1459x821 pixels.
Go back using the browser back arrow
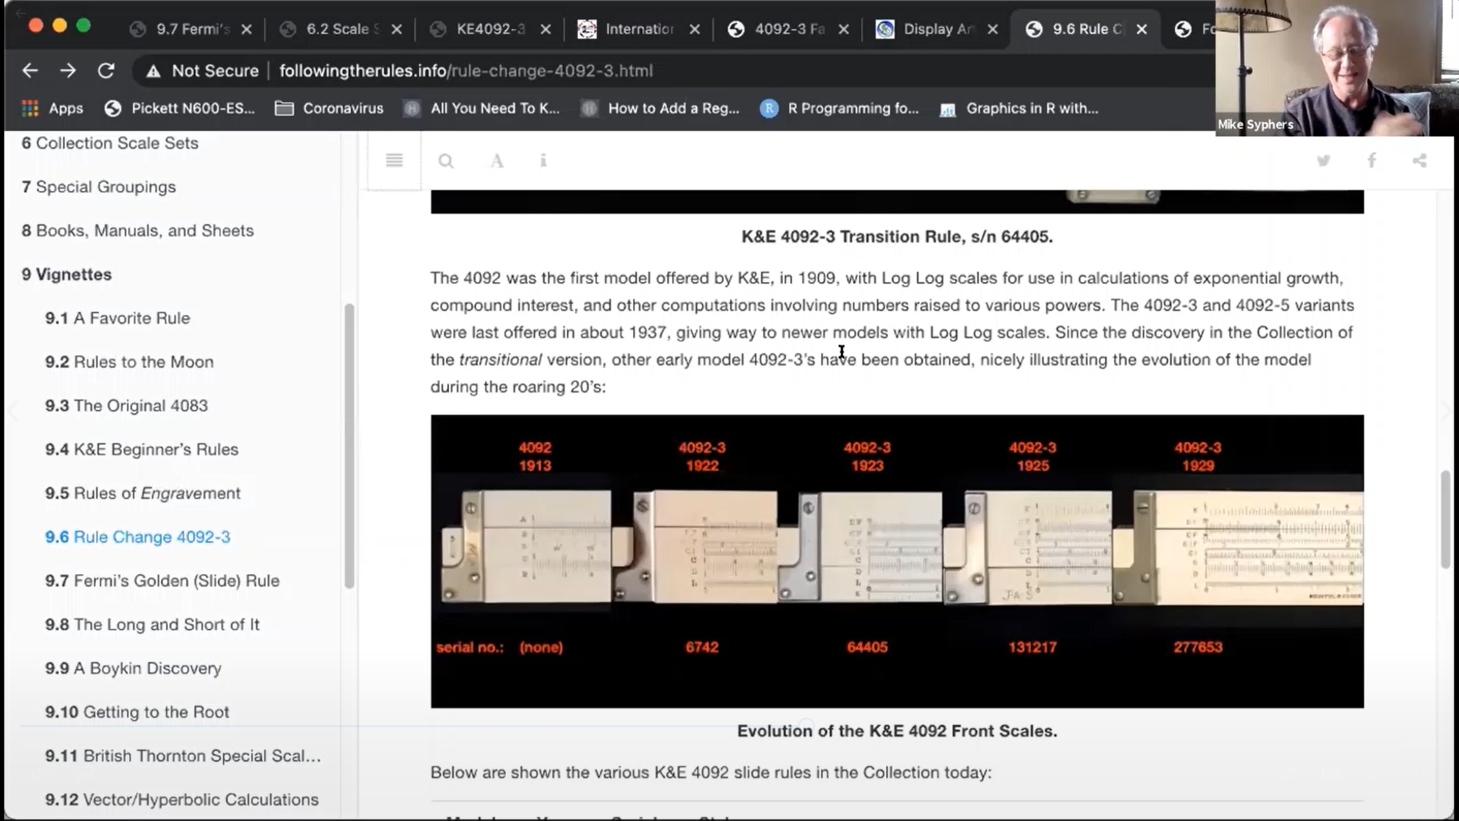click(30, 71)
